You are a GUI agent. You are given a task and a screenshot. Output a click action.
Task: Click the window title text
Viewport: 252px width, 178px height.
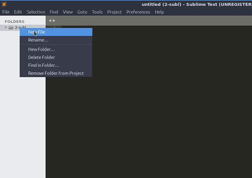tap(197, 4)
